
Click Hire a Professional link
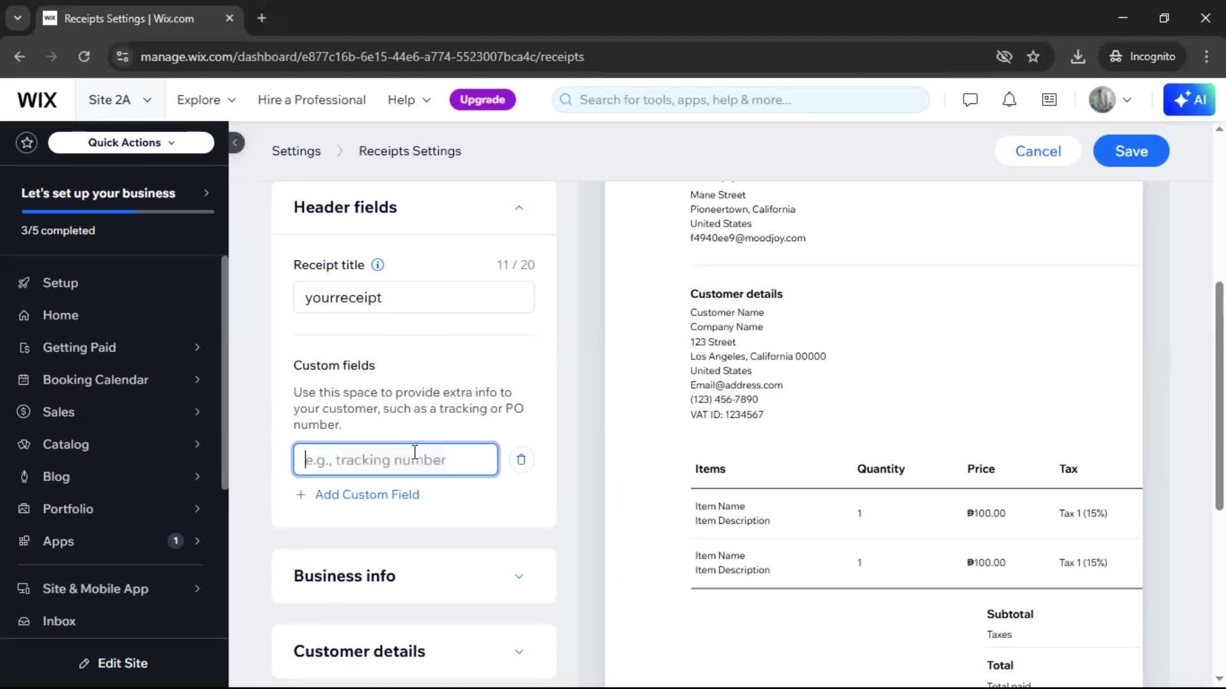312,100
